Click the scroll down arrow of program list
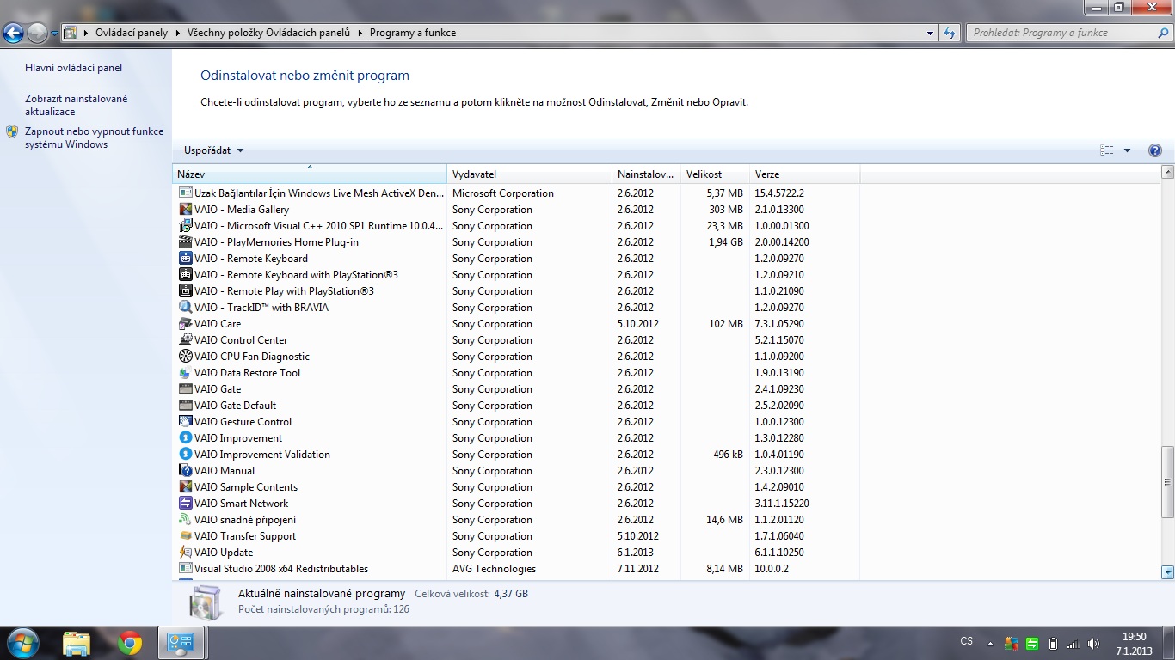The height and width of the screenshot is (660, 1175). click(x=1167, y=571)
